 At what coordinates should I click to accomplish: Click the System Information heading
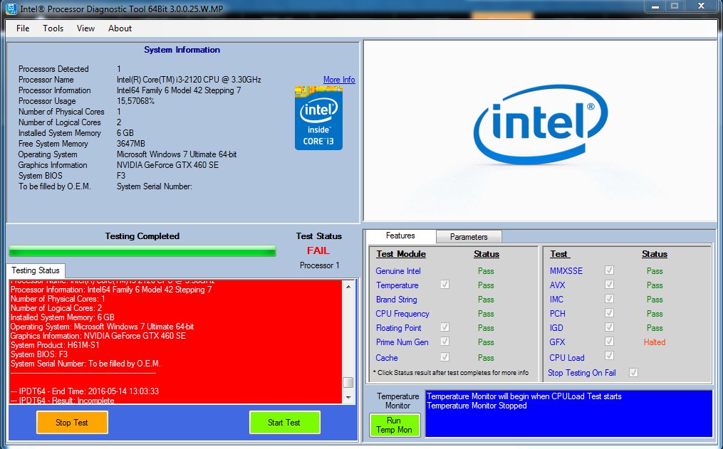click(x=182, y=50)
